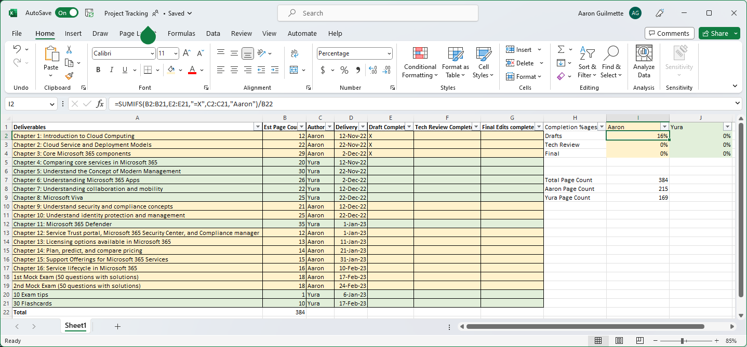Click the Format Painter brush icon
The height and width of the screenshot is (347, 747).
69,76
